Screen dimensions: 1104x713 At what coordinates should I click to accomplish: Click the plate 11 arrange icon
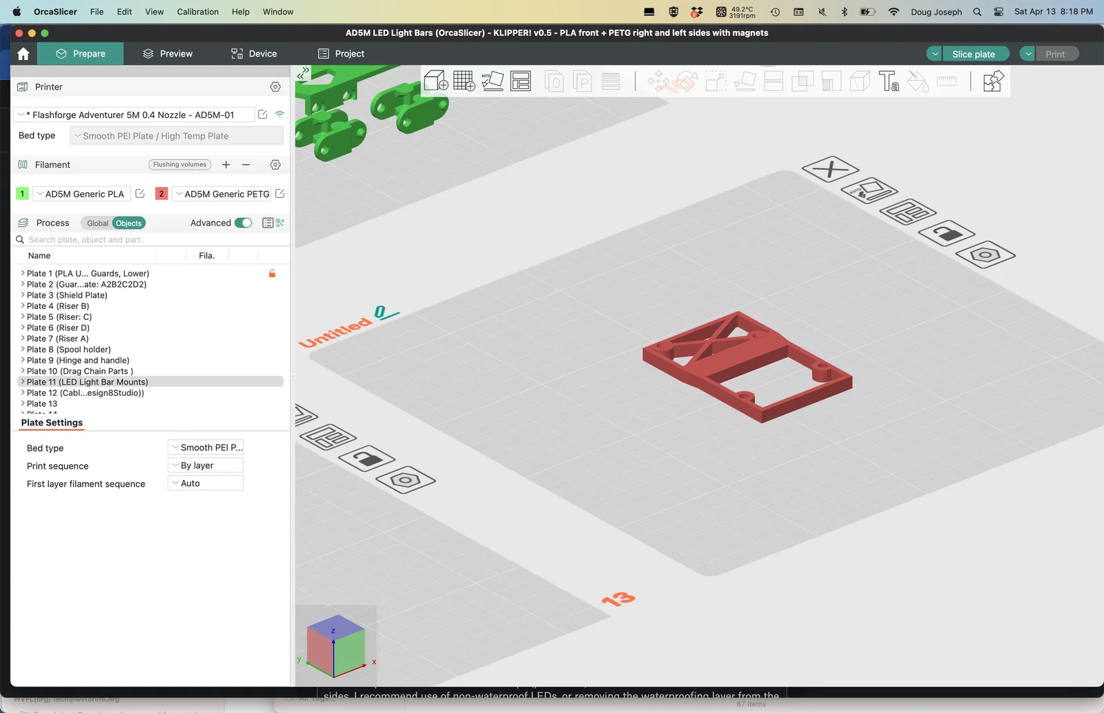[908, 212]
